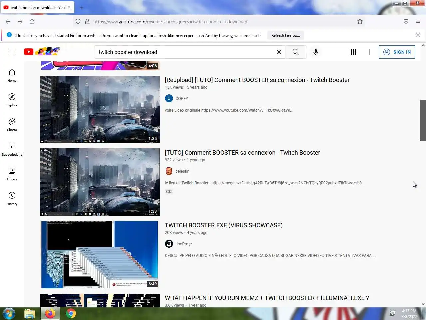Open History in the sidebar

tap(12, 199)
